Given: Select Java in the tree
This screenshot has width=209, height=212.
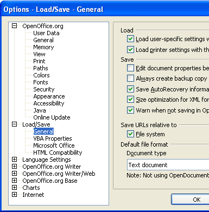Looking at the screenshot, I should pyautogui.click(x=40, y=110).
